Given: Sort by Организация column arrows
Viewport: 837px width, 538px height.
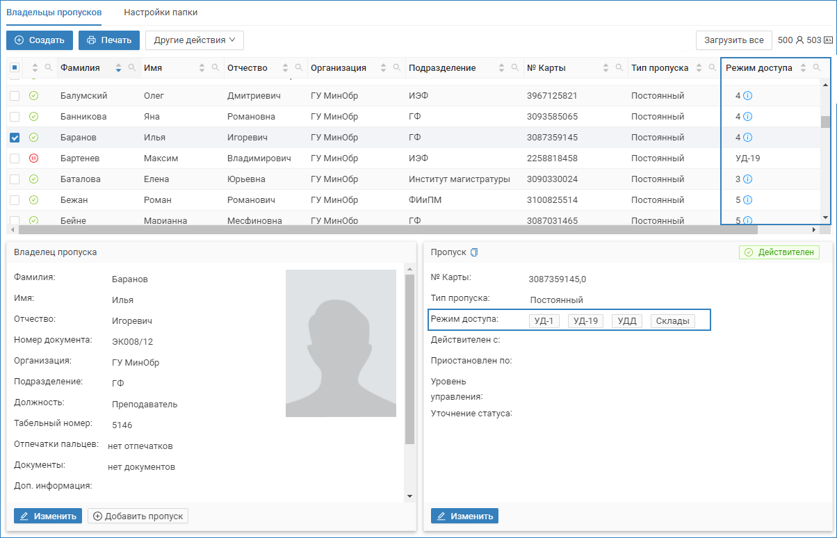Looking at the screenshot, I should [x=383, y=68].
